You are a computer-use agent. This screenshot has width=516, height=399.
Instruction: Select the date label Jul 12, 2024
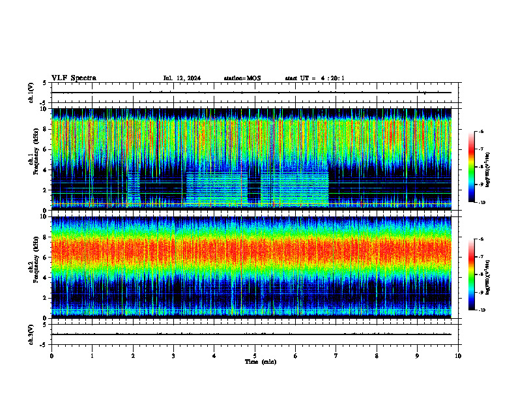click(x=182, y=78)
